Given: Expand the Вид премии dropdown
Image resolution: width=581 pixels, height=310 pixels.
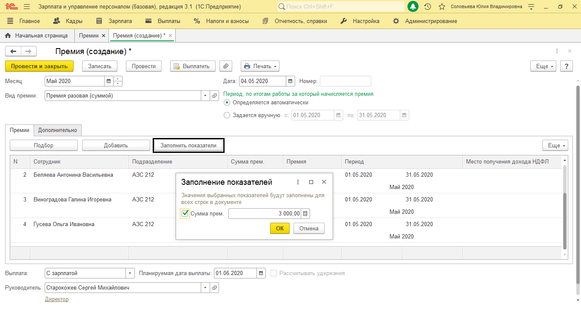Looking at the screenshot, I should coord(205,96).
